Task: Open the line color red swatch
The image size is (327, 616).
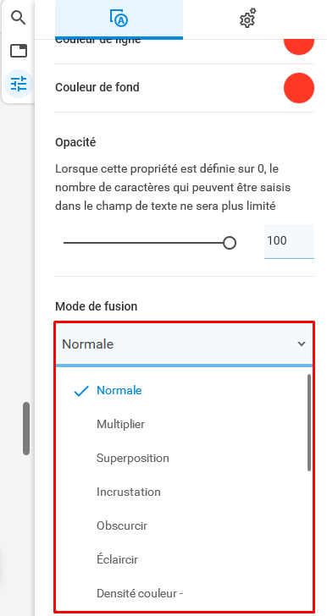Action: click(x=299, y=46)
